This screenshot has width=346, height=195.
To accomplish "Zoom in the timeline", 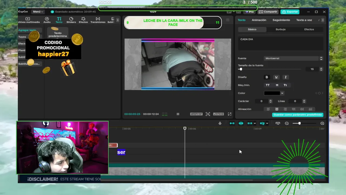I will [322, 123].
